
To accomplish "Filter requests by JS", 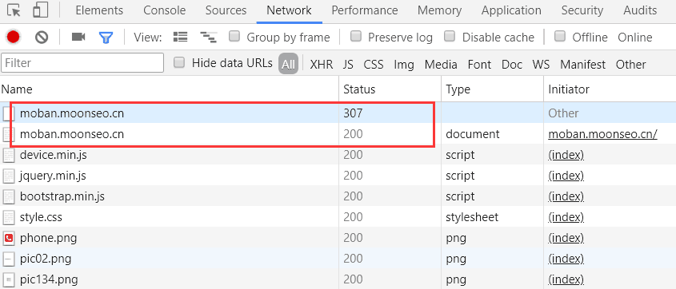I will [348, 65].
